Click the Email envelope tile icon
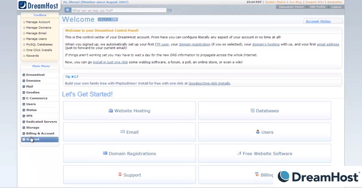This screenshot has height=188, width=362. [123, 132]
